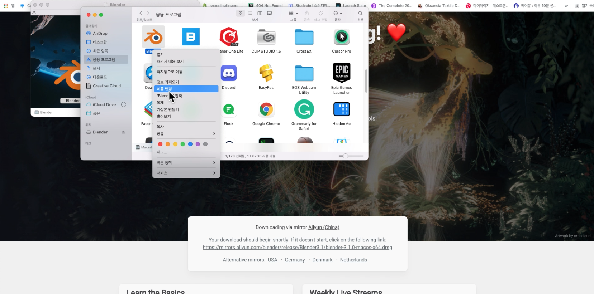Show more browser bookmarks chevron
The image size is (594, 294).
click(566, 5)
